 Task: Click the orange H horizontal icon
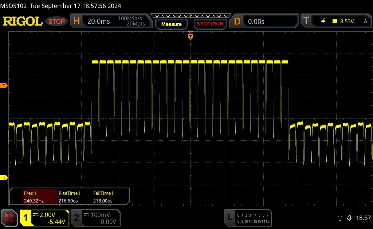pos(76,21)
